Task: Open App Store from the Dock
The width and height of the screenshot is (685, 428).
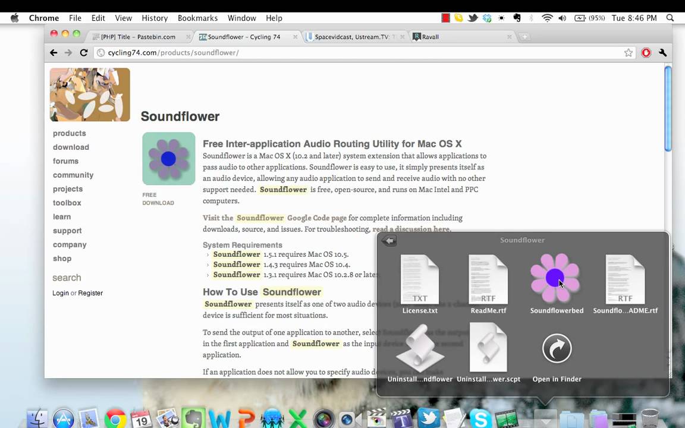Action: tap(64, 418)
